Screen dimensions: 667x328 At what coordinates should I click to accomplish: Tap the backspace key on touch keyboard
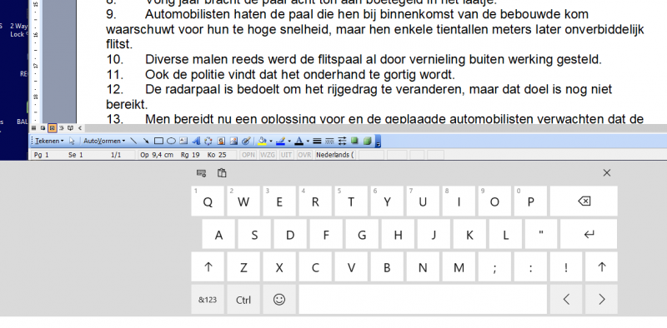pos(584,201)
